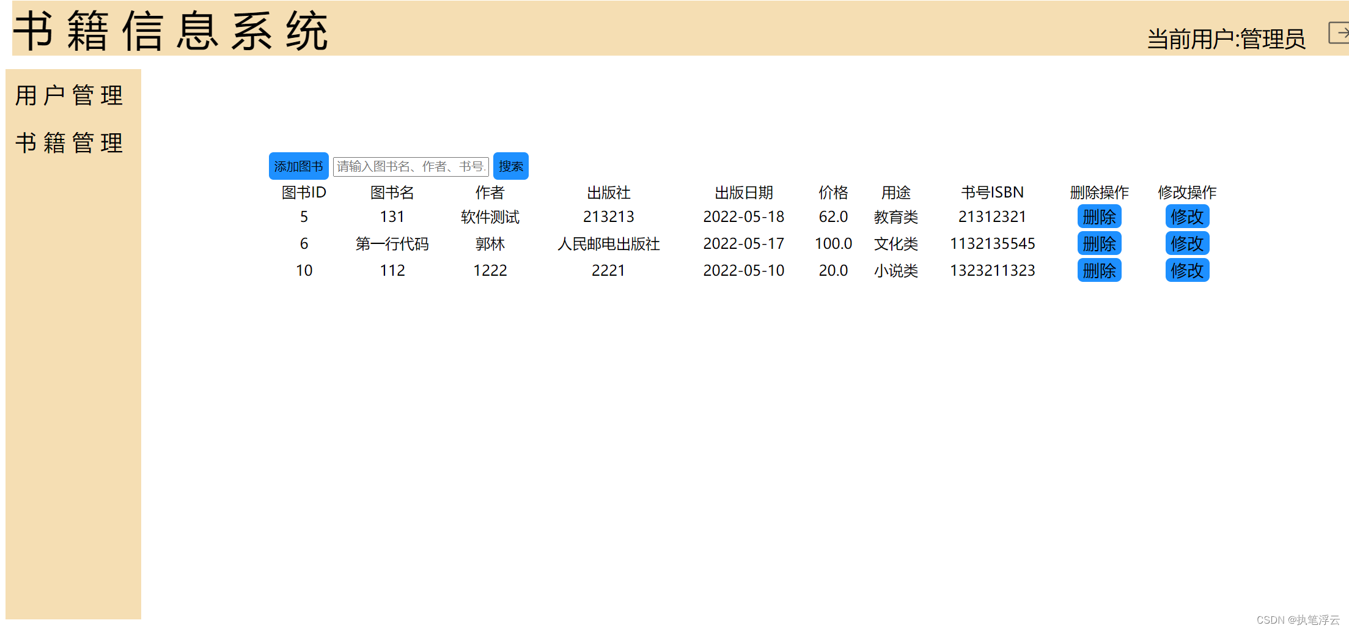The width and height of the screenshot is (1349, 631).
Task: Select the author cell 软件测试
Action: tap(490, 217)
